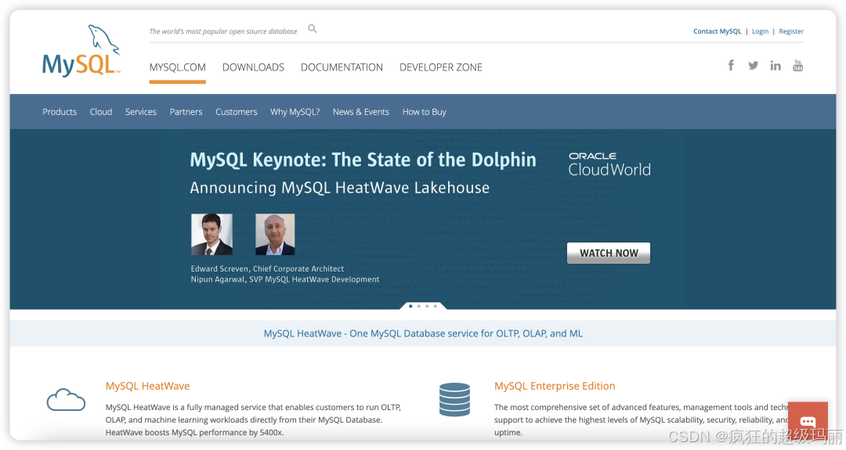Open the MySQL YouTube icon
This screenshot has height=450, width=846.
tap(798, 65)
